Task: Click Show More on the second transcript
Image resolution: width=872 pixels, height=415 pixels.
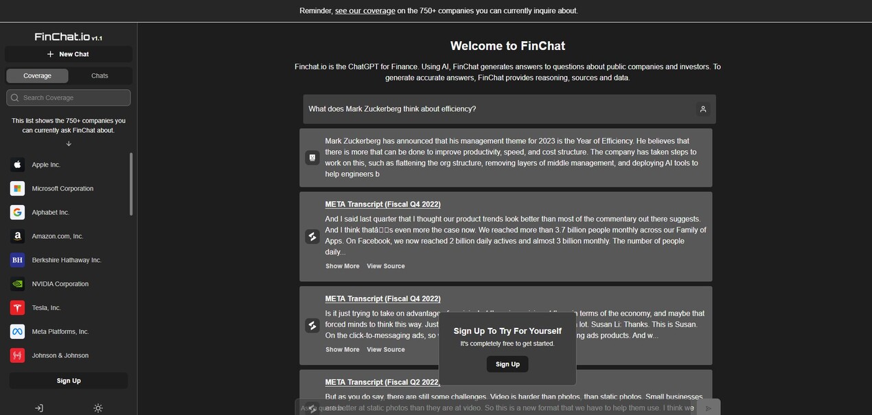Action: (342, 350)
